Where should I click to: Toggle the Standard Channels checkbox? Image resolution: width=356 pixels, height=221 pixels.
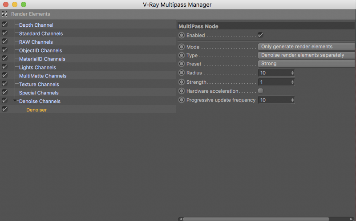4,33
